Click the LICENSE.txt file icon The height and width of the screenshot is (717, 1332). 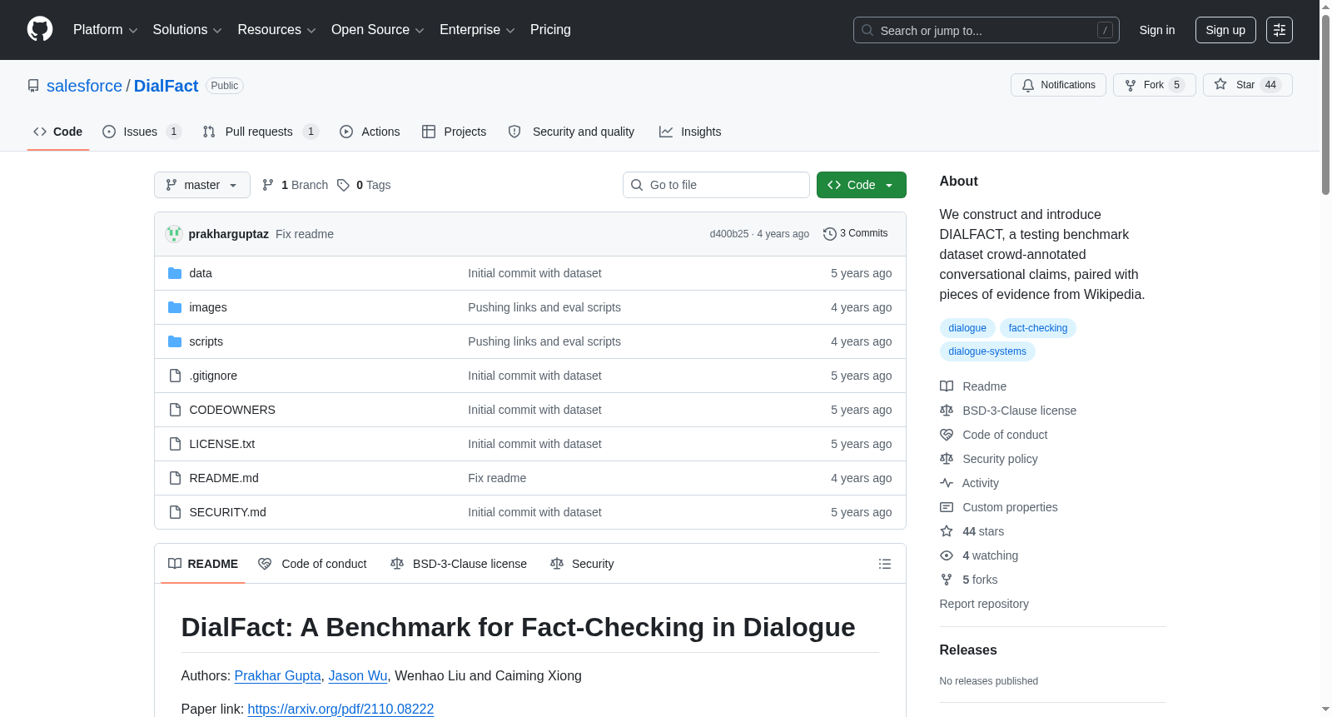175,444
